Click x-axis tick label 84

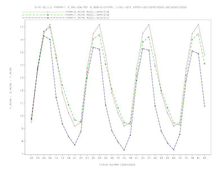(x=204, y=158)
